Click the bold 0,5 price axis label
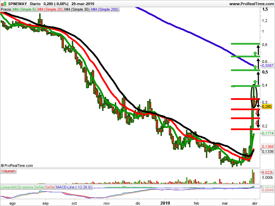 point(265,72)
